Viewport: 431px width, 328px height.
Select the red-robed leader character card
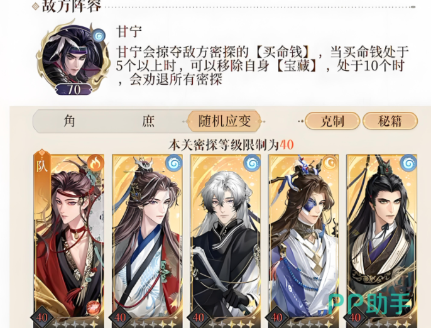click(x=69, y=241)
